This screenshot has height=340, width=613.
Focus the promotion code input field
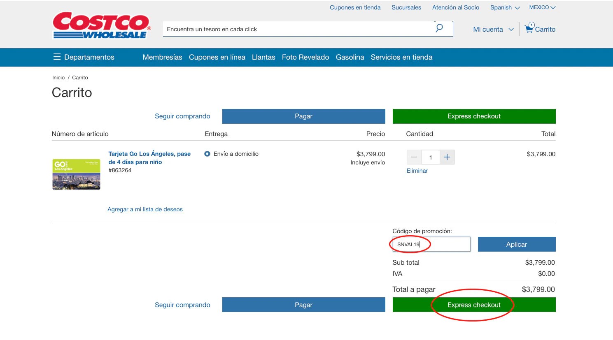point(431,244)
